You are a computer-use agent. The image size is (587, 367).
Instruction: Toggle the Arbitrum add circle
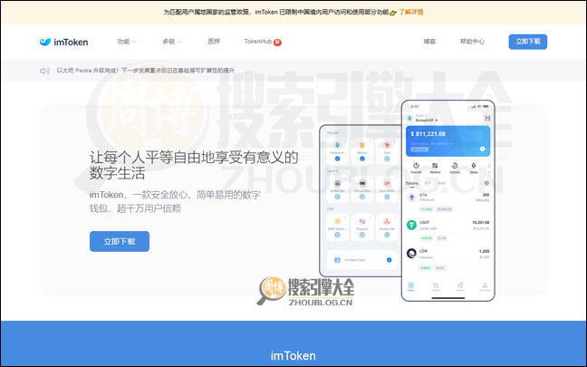point(337,197)
